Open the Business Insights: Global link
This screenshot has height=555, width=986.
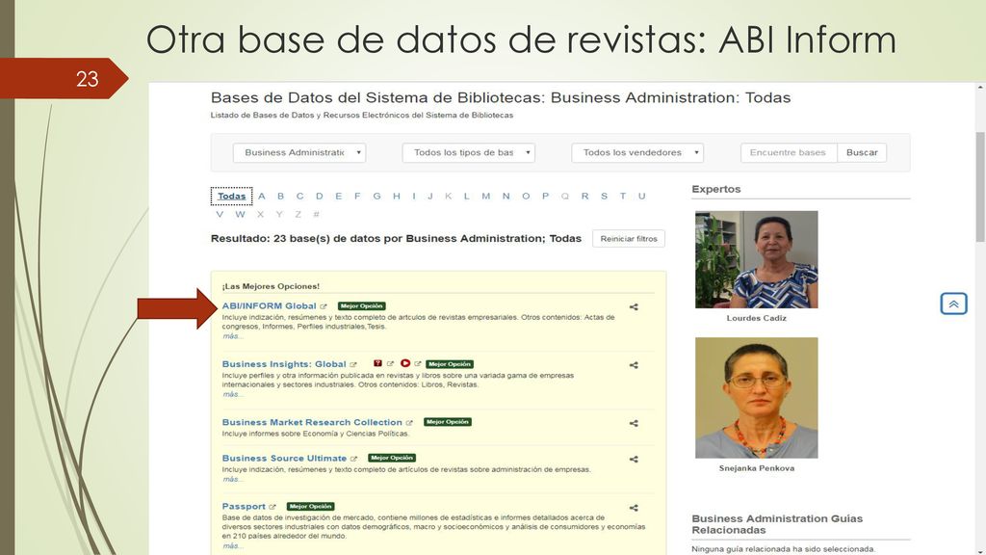point(284,364)
